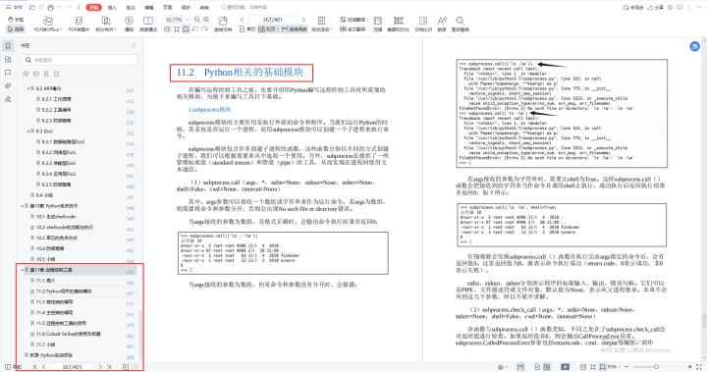The image size is (707, 372).
Task: Select the Hand tool
Action: (x=16, y=20)
